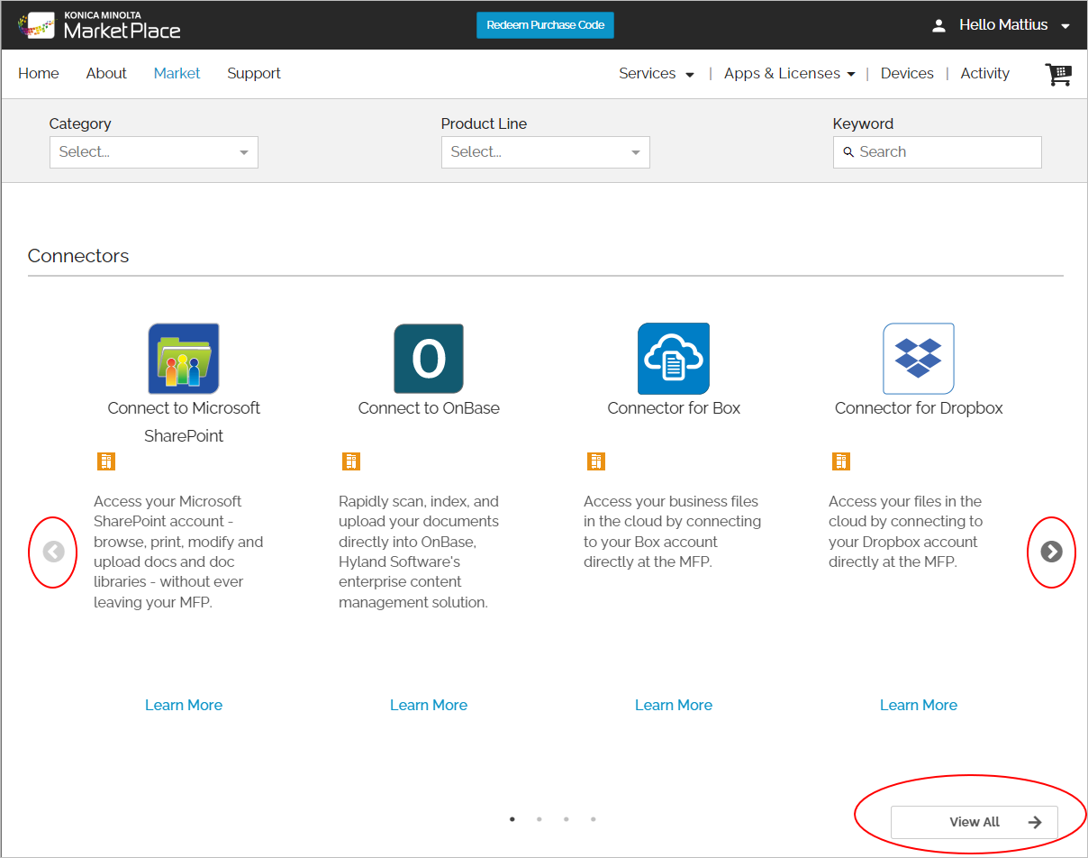Open the Hello Mattius account dropdown

click(x=1014, y=25)
